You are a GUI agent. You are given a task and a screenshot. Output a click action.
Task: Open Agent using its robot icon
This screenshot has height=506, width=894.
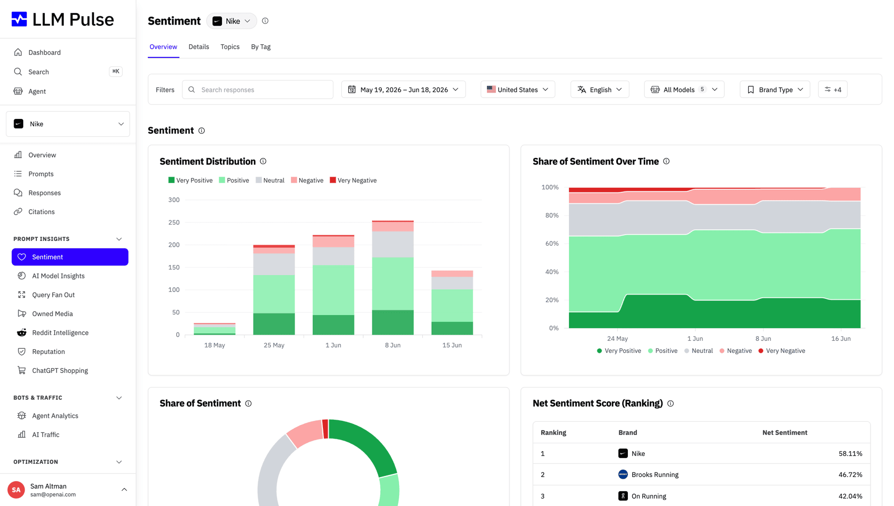(18, 91)
